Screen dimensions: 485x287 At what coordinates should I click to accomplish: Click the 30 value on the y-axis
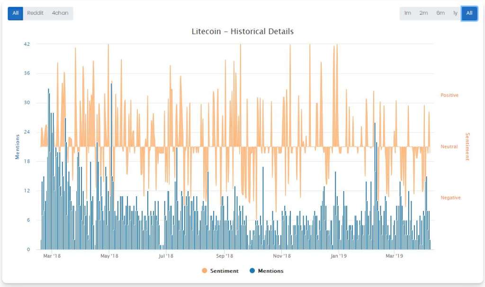27,103
